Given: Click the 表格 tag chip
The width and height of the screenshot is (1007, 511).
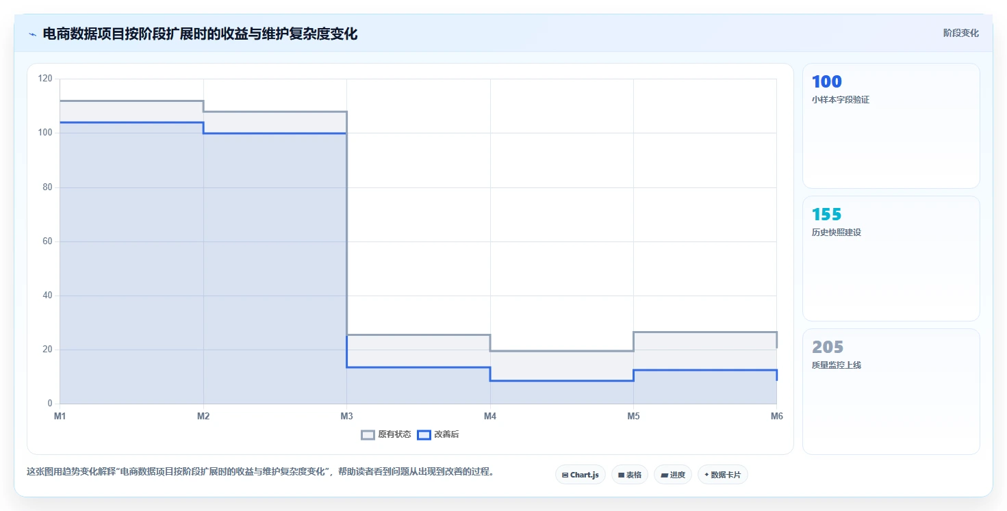Looking at the screenshot, I should click(x=629, y=475).
